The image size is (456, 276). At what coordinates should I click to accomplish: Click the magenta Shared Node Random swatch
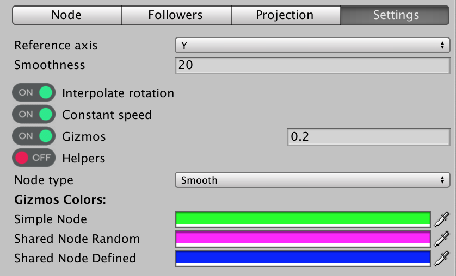[303, 239]
